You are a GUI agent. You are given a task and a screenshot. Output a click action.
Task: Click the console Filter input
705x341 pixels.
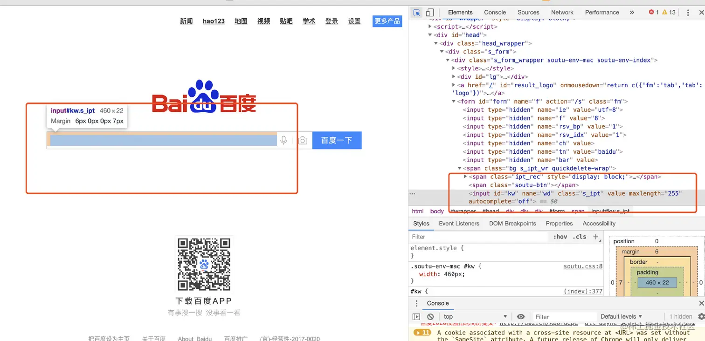tap(564, 316)
